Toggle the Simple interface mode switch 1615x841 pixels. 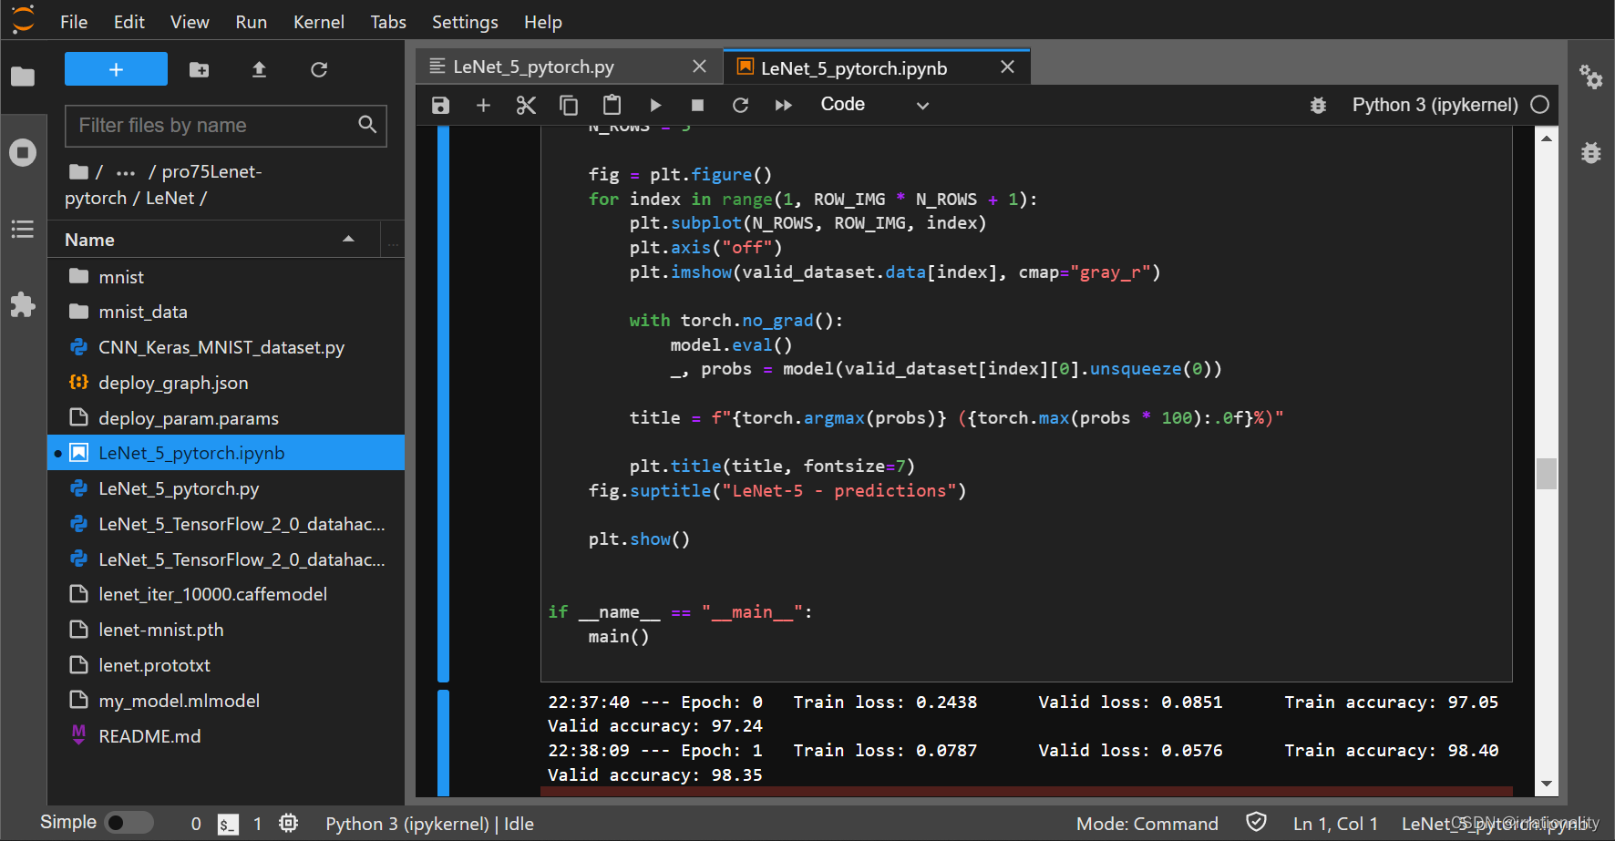pos(129,823)
